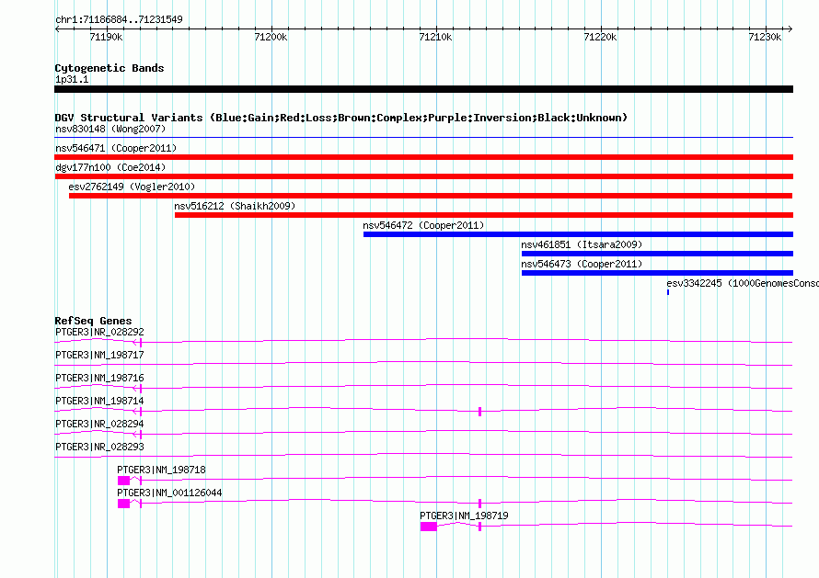The width and height of the screenshot is (819, 578).
Task: Click the PTGER3|NM_198716 transcript label
Action: pyautogui.click(x=99, y=378)
